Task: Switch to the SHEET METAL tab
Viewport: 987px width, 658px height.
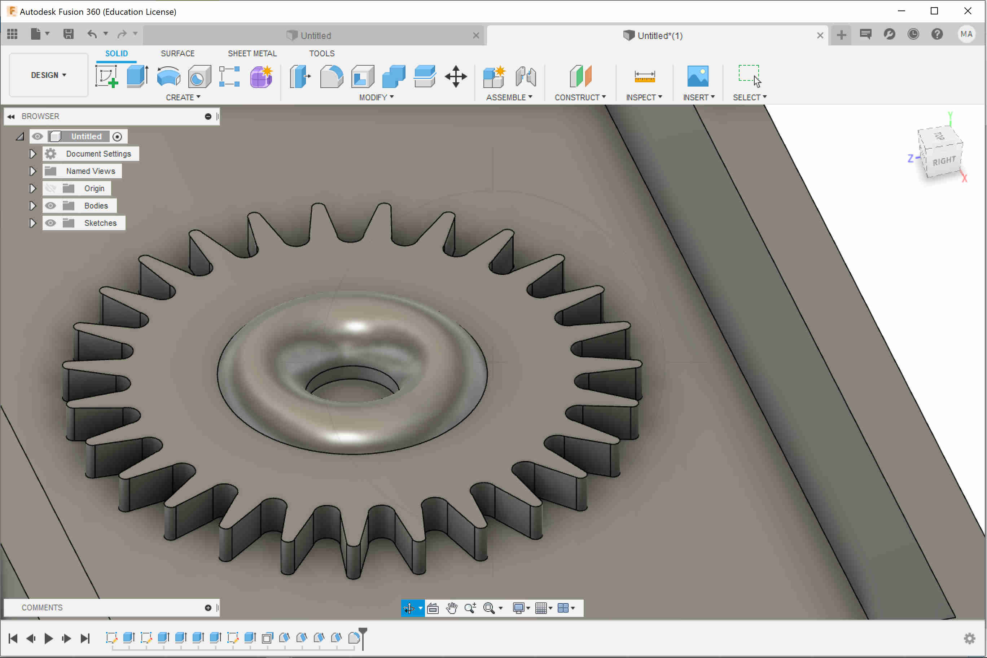Action: [x=252, y=53]
